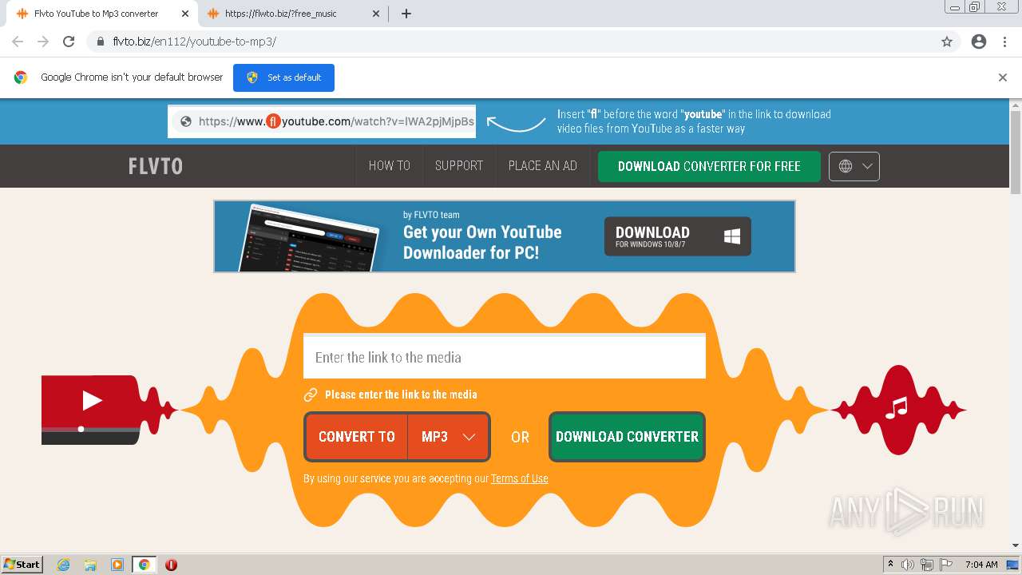The height and width of the screenshot is (575, 1022).
Task: Expand the MP3 format dropdown
Action: coord(449,437)
